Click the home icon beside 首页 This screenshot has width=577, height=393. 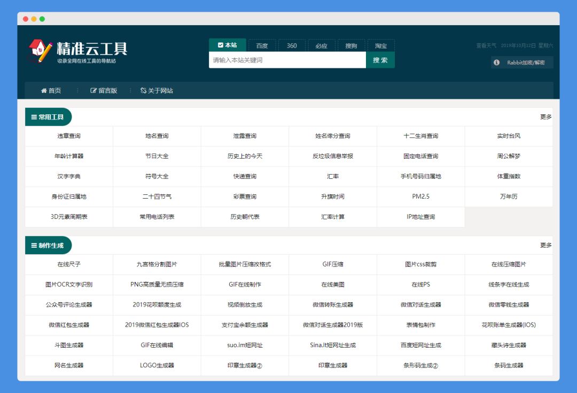click(44, 90)
